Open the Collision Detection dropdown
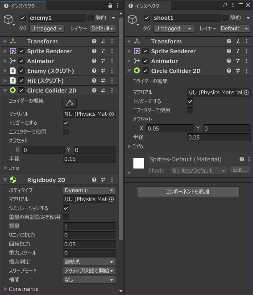This screenshot has height=295, width=253. [x=89, y=262]
